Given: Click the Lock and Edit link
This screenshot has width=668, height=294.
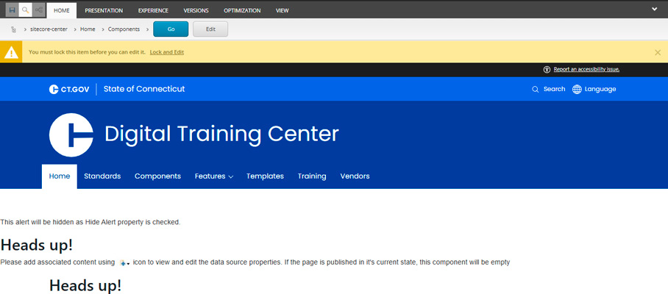Looking at the screenshot, I should point(166,52).
